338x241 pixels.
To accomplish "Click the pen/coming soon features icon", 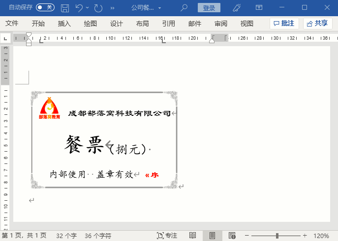I will pos(237,8).
